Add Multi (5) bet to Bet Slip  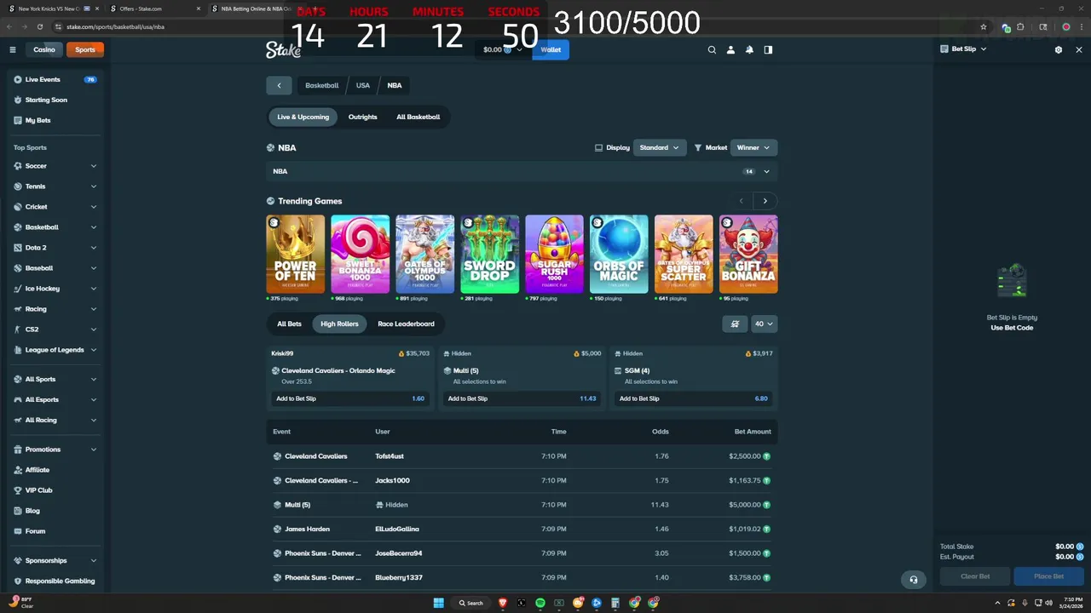tap(522, 398)
